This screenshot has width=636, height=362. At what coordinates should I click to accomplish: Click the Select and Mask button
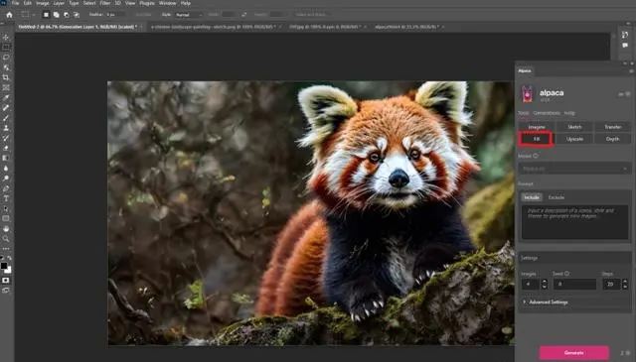(311, 15)
